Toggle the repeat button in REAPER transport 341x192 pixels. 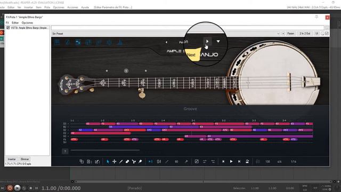24,188
